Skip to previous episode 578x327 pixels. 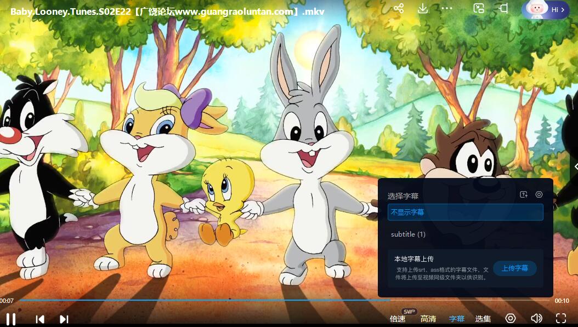40,319
